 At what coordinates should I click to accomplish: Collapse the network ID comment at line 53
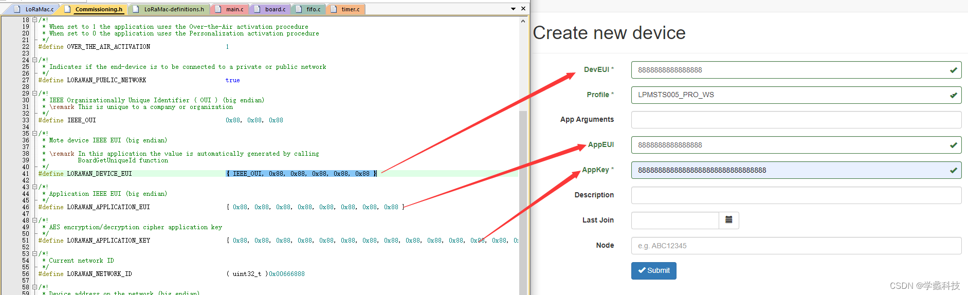(x=35, y=254)
